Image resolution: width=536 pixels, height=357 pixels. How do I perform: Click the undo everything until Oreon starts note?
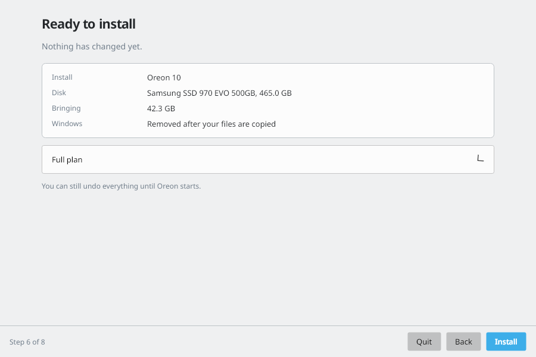121,186
